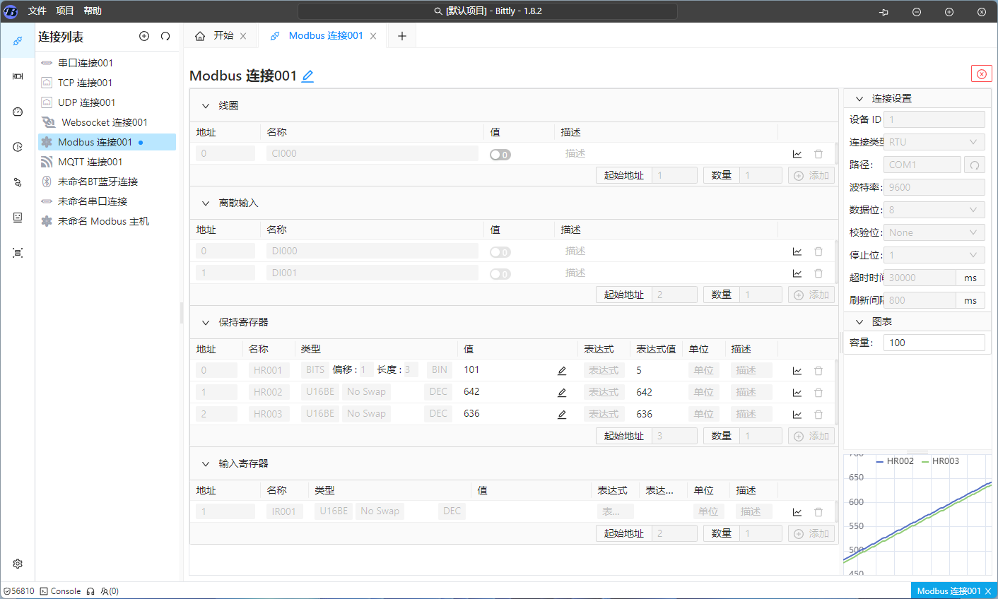Close the 开始 tab
The image size is (998, 599).
click(x=243, y=36)
